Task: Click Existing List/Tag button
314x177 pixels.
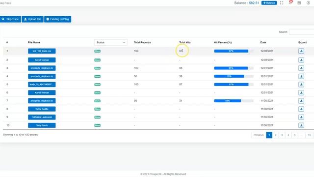Action: tap(58, 19)
